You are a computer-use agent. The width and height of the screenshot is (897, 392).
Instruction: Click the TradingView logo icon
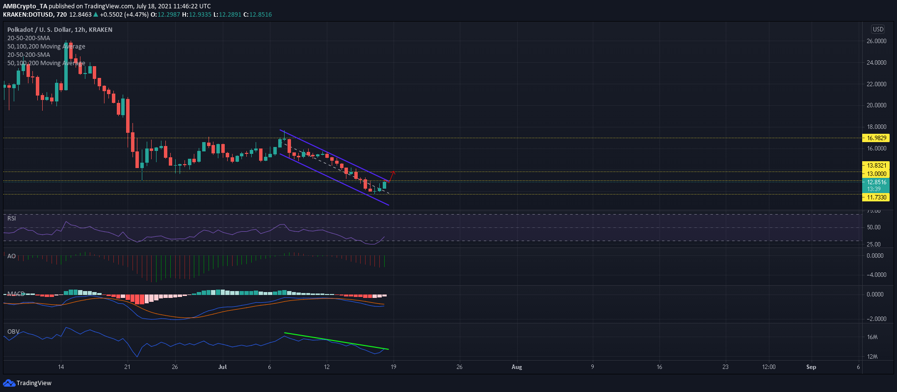click(x=9, y=383)
